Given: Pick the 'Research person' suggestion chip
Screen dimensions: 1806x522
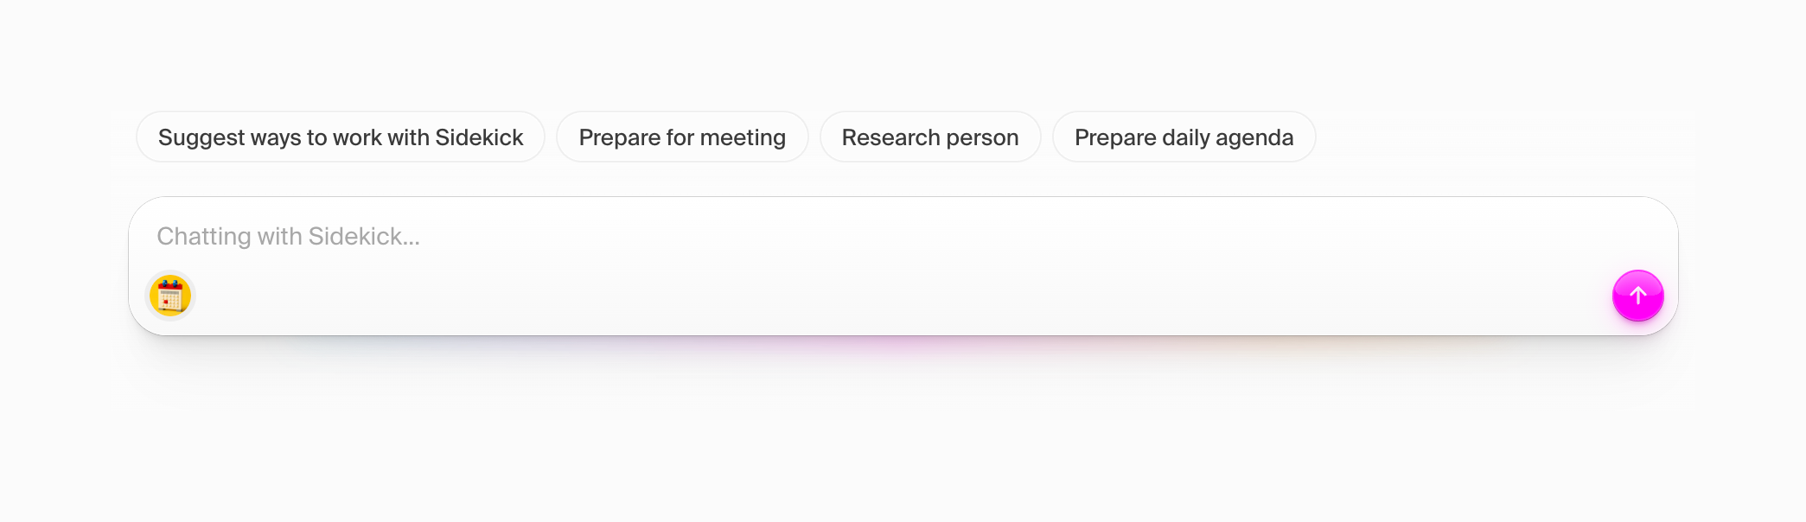Looking at the screenshot, I should click(930, 137).
